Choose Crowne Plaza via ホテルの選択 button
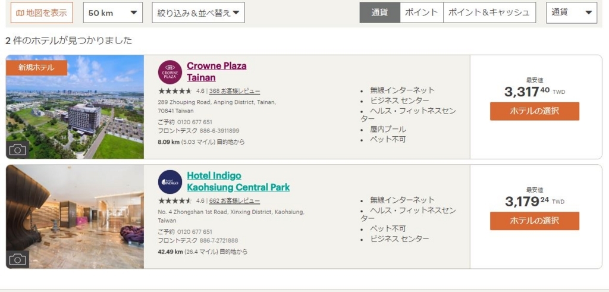The image size is (609, 292). coord(535,111)
